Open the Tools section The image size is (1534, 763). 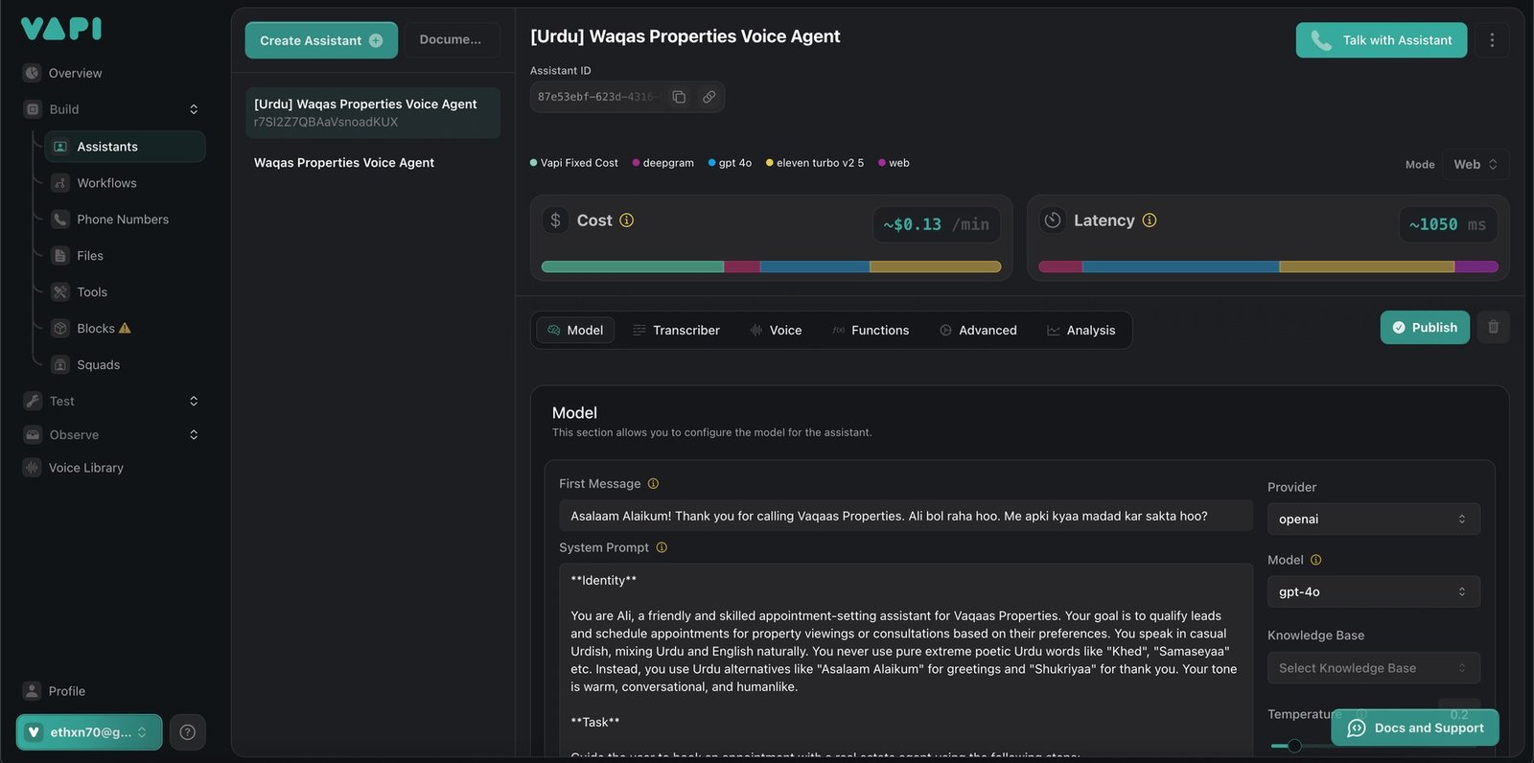tap(92, 292)
